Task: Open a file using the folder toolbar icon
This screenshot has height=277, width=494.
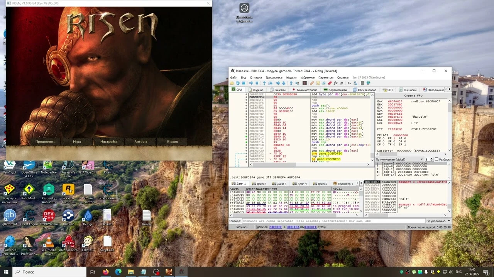Action: pyautogui.click(x=232, y=83)
